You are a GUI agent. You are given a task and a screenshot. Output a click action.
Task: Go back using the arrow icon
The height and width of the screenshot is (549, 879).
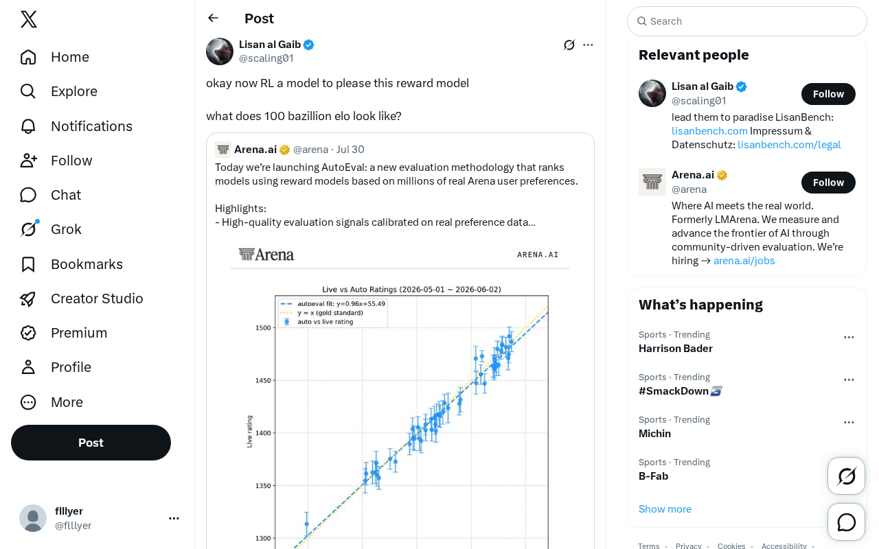(x=213, y=18)
